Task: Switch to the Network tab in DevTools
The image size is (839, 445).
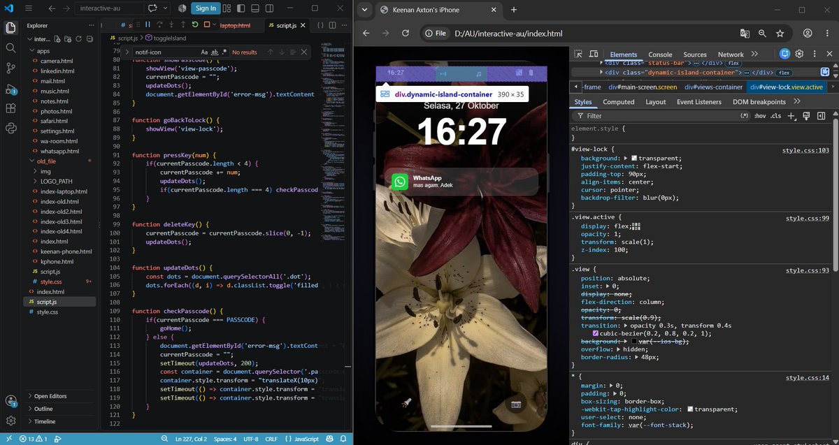Action: click(731, 54)
